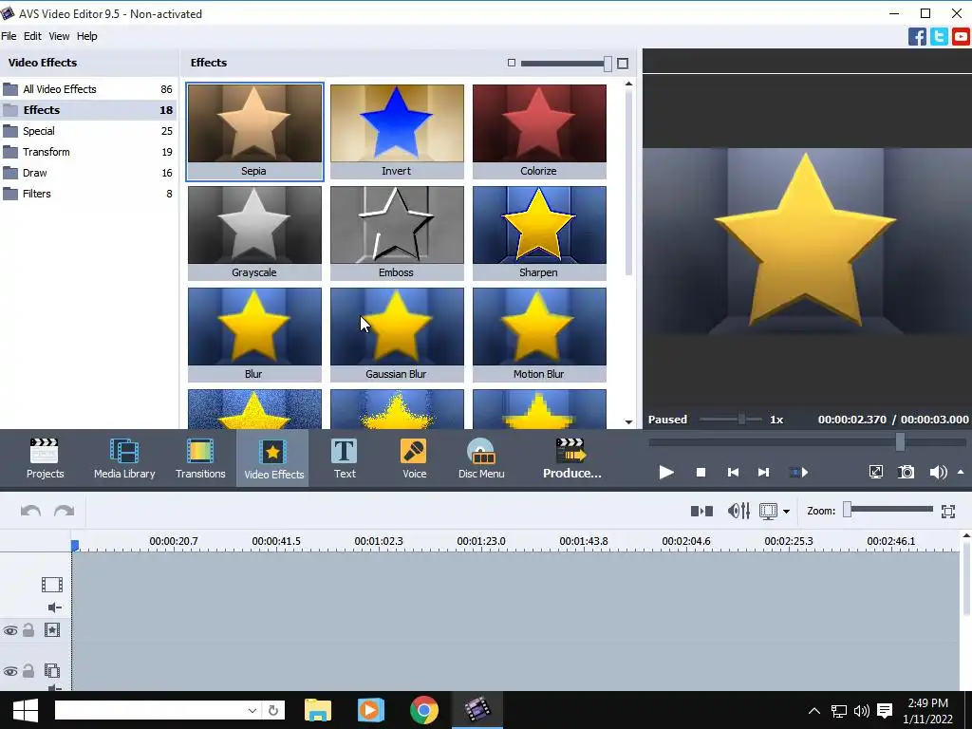
Task: Open the timeline view dropdown arrow
Action: (x=786, y=512)
